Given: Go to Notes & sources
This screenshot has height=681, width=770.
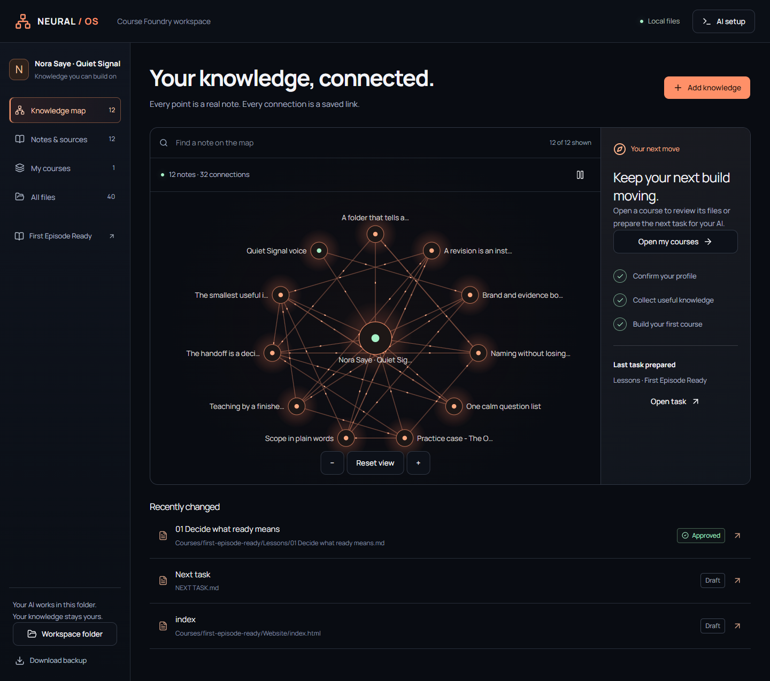Looking at the screenshot, I should pos(65,139).
